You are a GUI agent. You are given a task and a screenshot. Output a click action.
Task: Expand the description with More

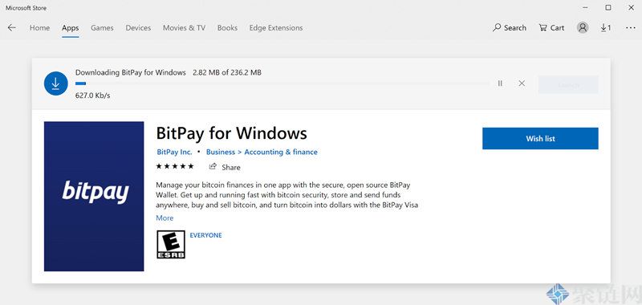tap(165, 218)
